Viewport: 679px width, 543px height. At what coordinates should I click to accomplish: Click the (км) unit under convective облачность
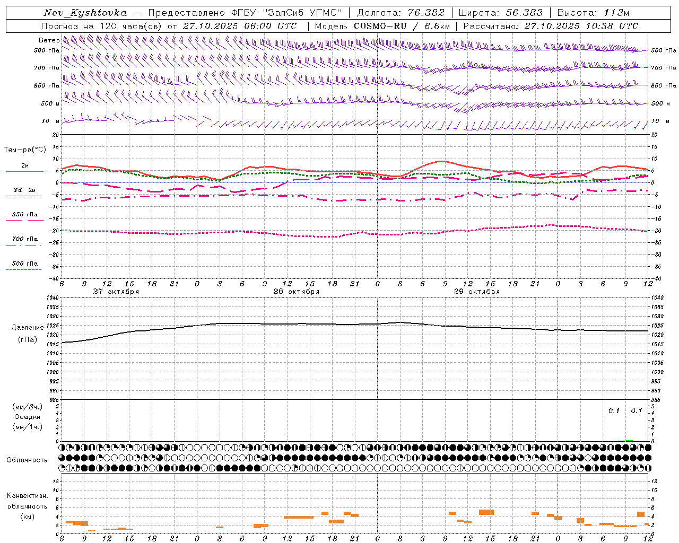28,516
